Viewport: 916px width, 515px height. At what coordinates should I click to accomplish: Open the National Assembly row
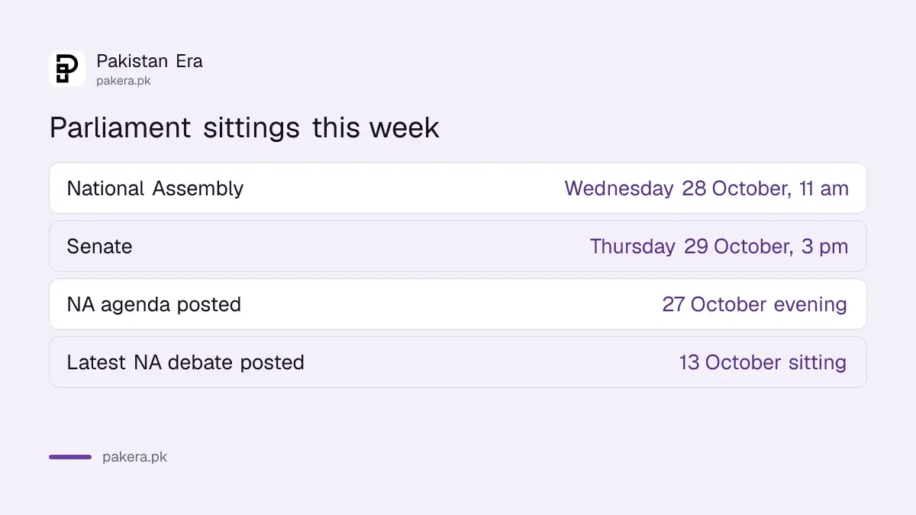458,188
